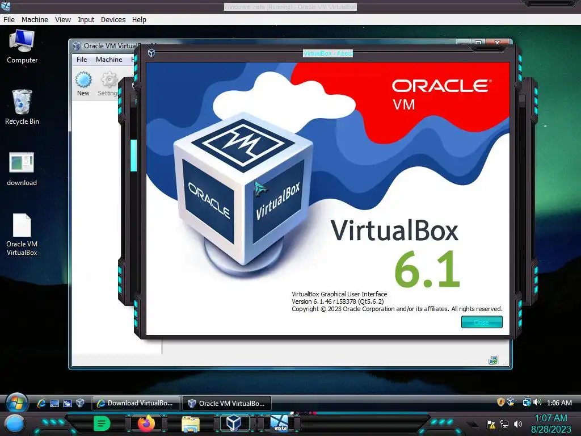Image resolution: width=581 pixels, height=436 pixels.
Task: Launch Firefox from host taskbar
Action: click(146, 424)
